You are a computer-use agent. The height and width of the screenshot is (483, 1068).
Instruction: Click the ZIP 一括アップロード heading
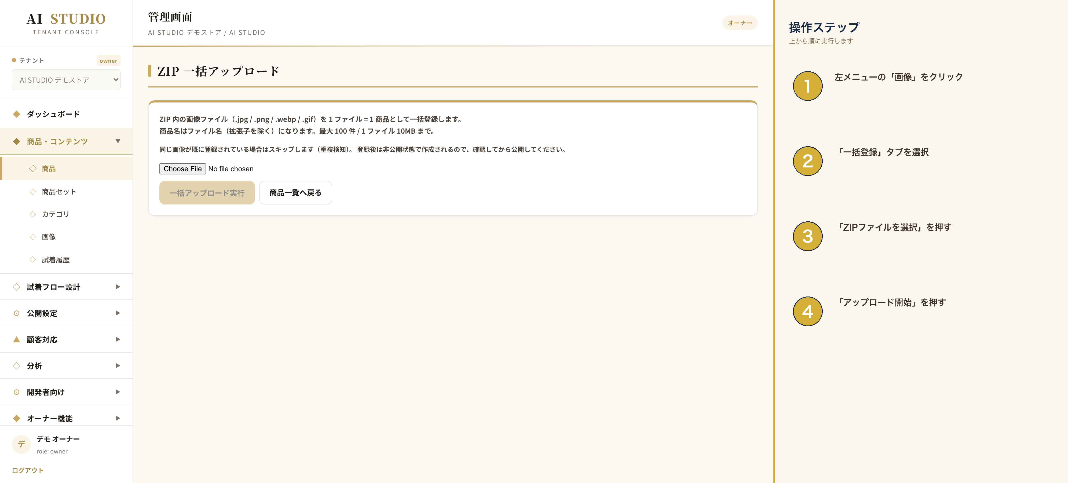point(218,71)
